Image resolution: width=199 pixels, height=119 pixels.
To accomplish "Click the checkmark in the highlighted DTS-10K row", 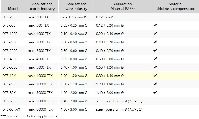I will click(x=155, y=76).
